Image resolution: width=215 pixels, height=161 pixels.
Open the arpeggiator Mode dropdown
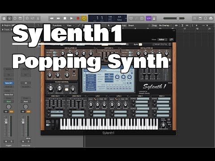point(109,74)
